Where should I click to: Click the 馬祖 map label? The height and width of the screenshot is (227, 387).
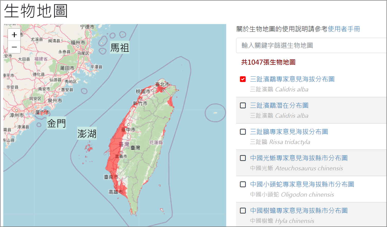pyautogui.click(x=120, y=48)
